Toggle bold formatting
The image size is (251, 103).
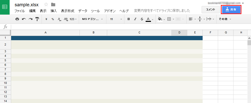pyautogui.click(x=129, y=19)
